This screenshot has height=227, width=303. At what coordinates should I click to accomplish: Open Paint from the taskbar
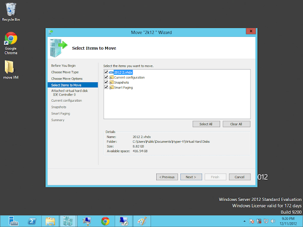click(x=142, y=220)
